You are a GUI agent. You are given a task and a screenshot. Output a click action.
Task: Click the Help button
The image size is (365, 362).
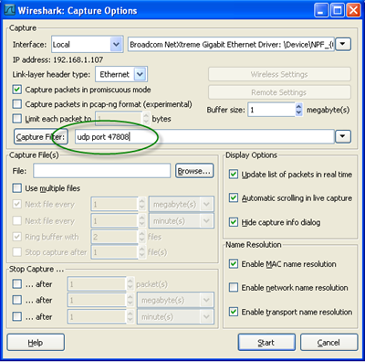36,343
